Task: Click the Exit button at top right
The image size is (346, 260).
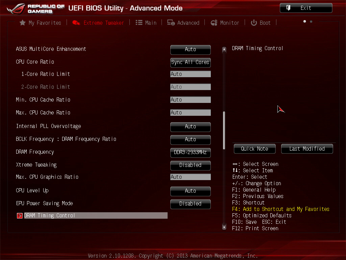Action: point(306,8)
